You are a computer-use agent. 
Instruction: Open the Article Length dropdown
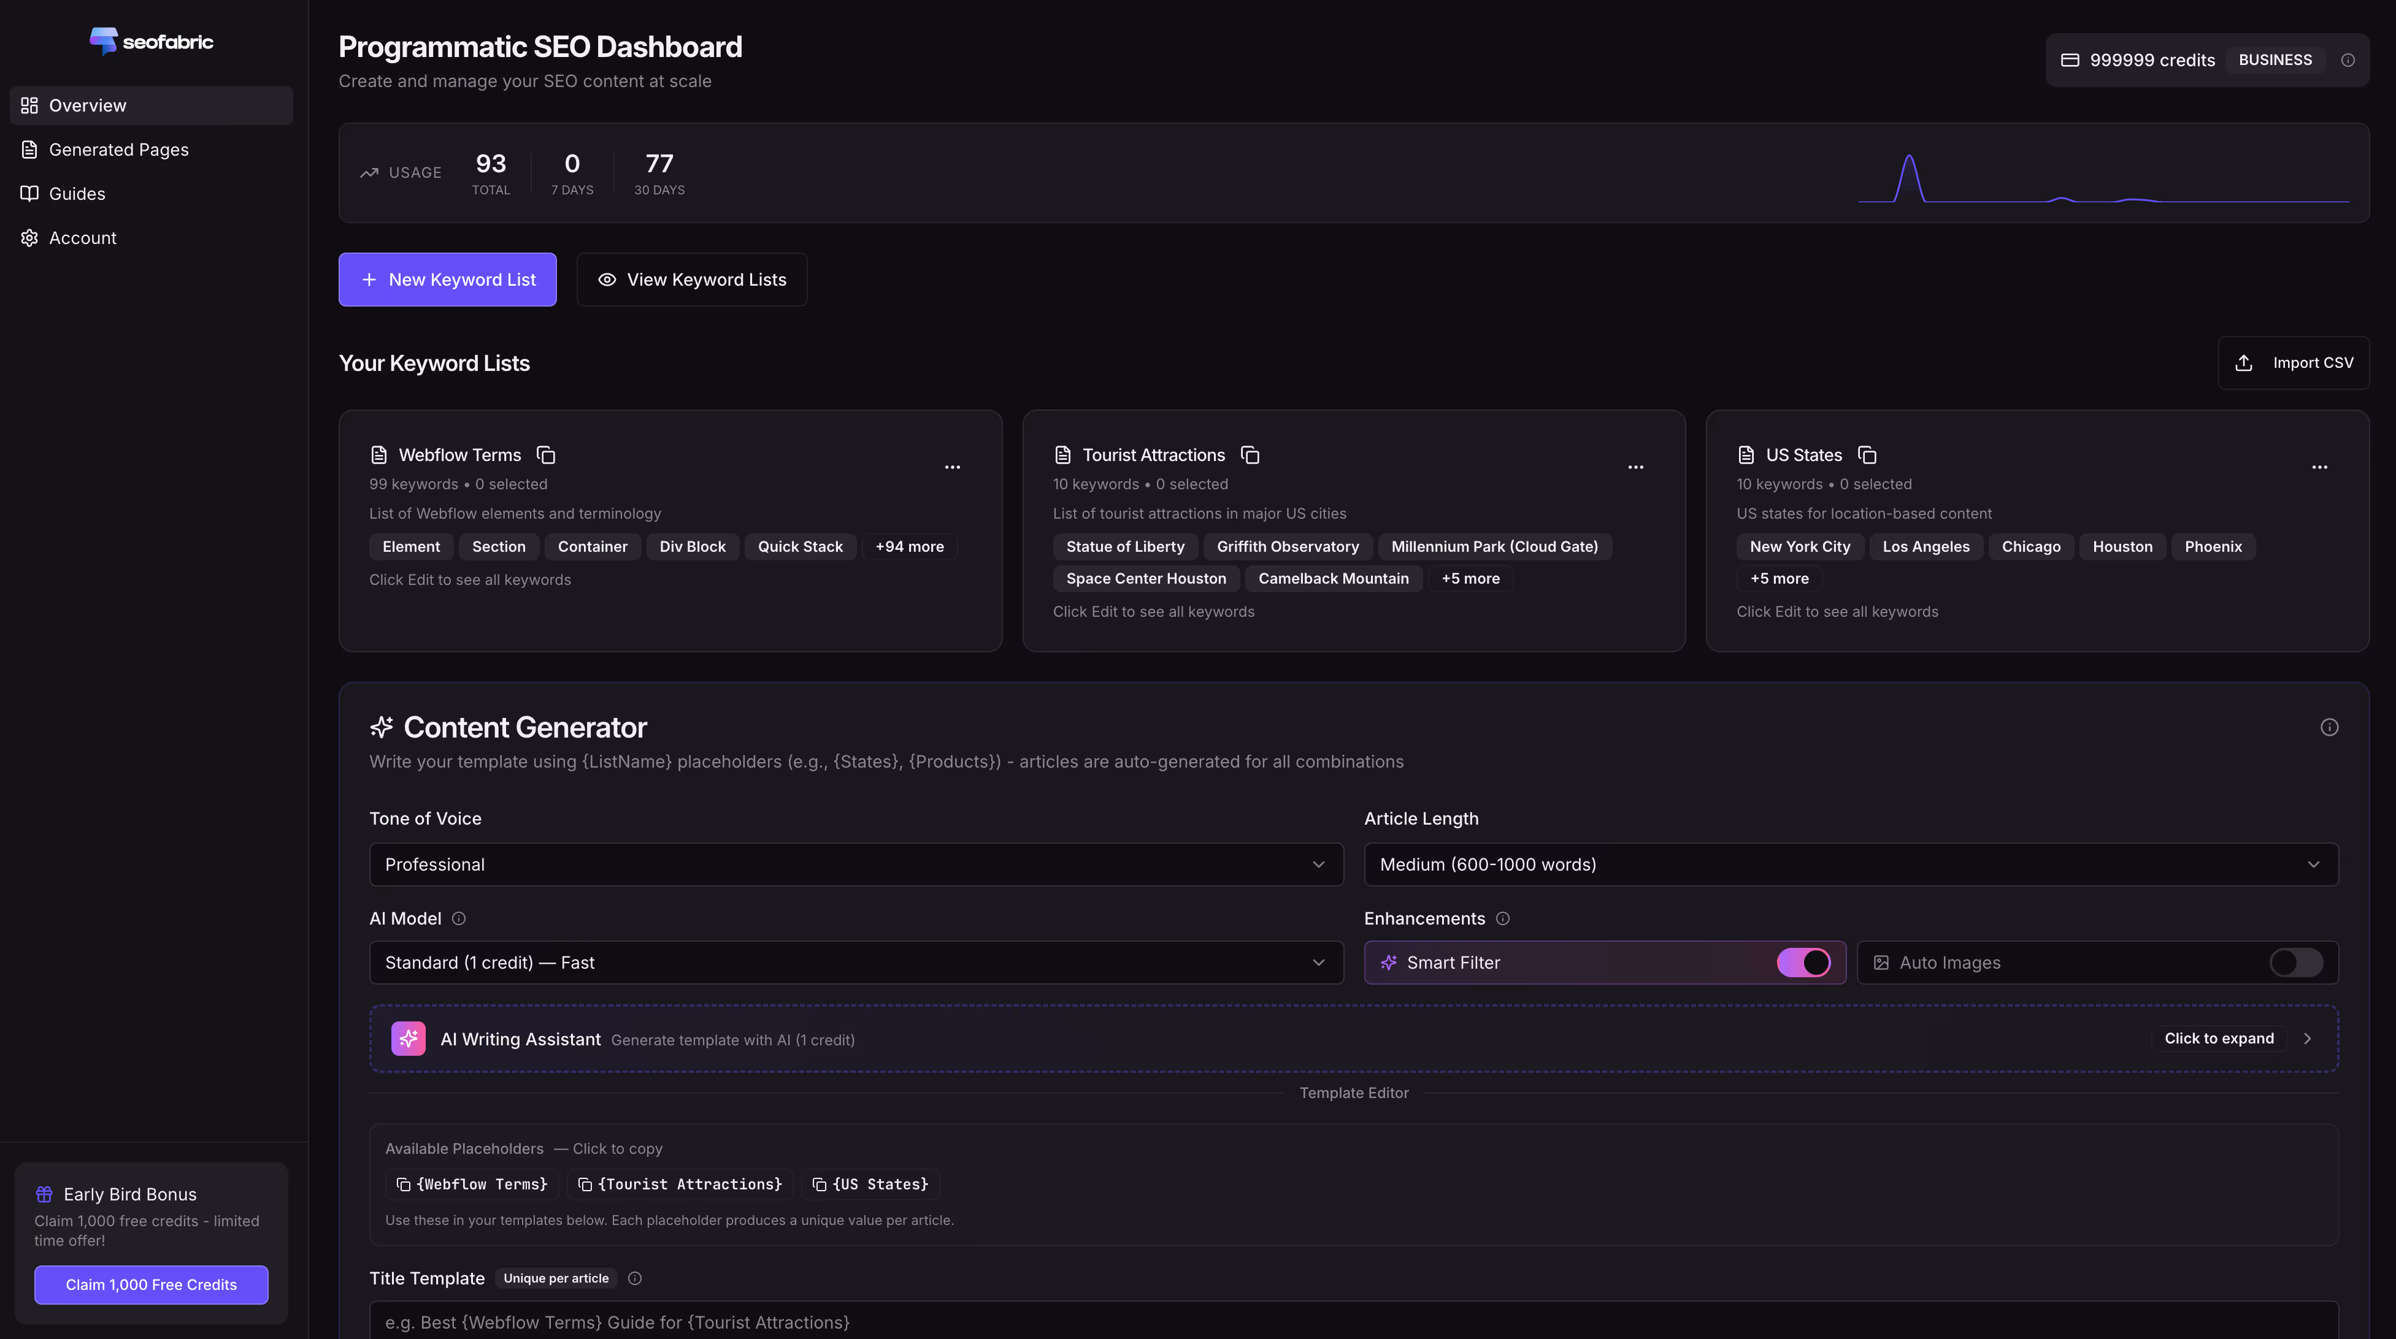click(x=1850, y=864)
